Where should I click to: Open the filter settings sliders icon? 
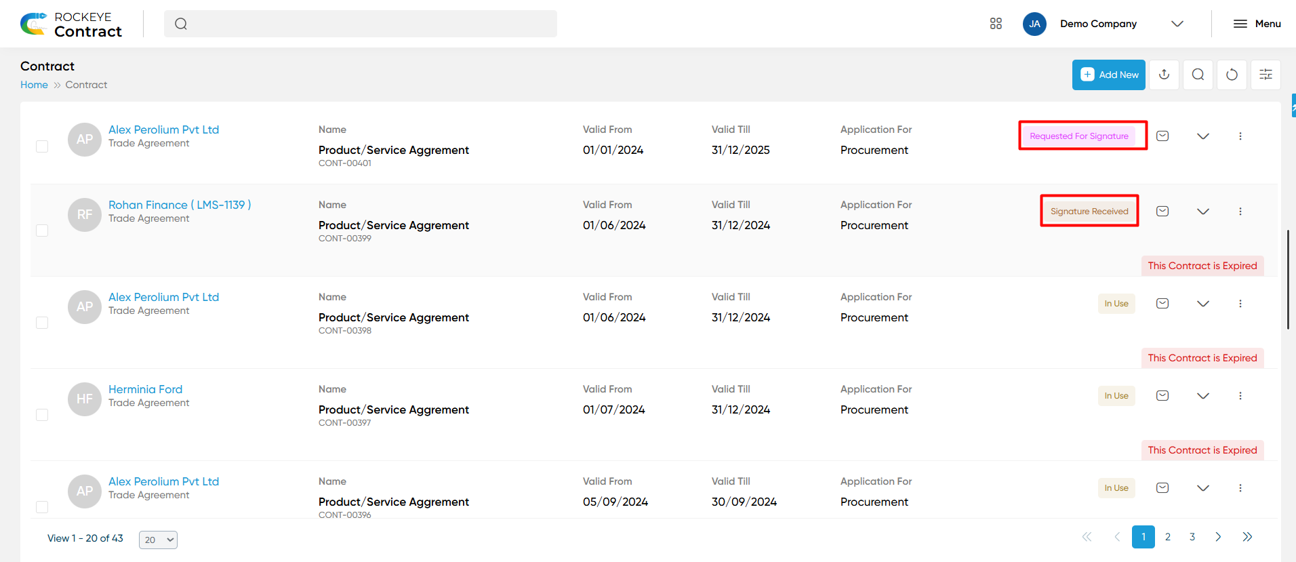pyautogui.click(x=1265, y=75)
